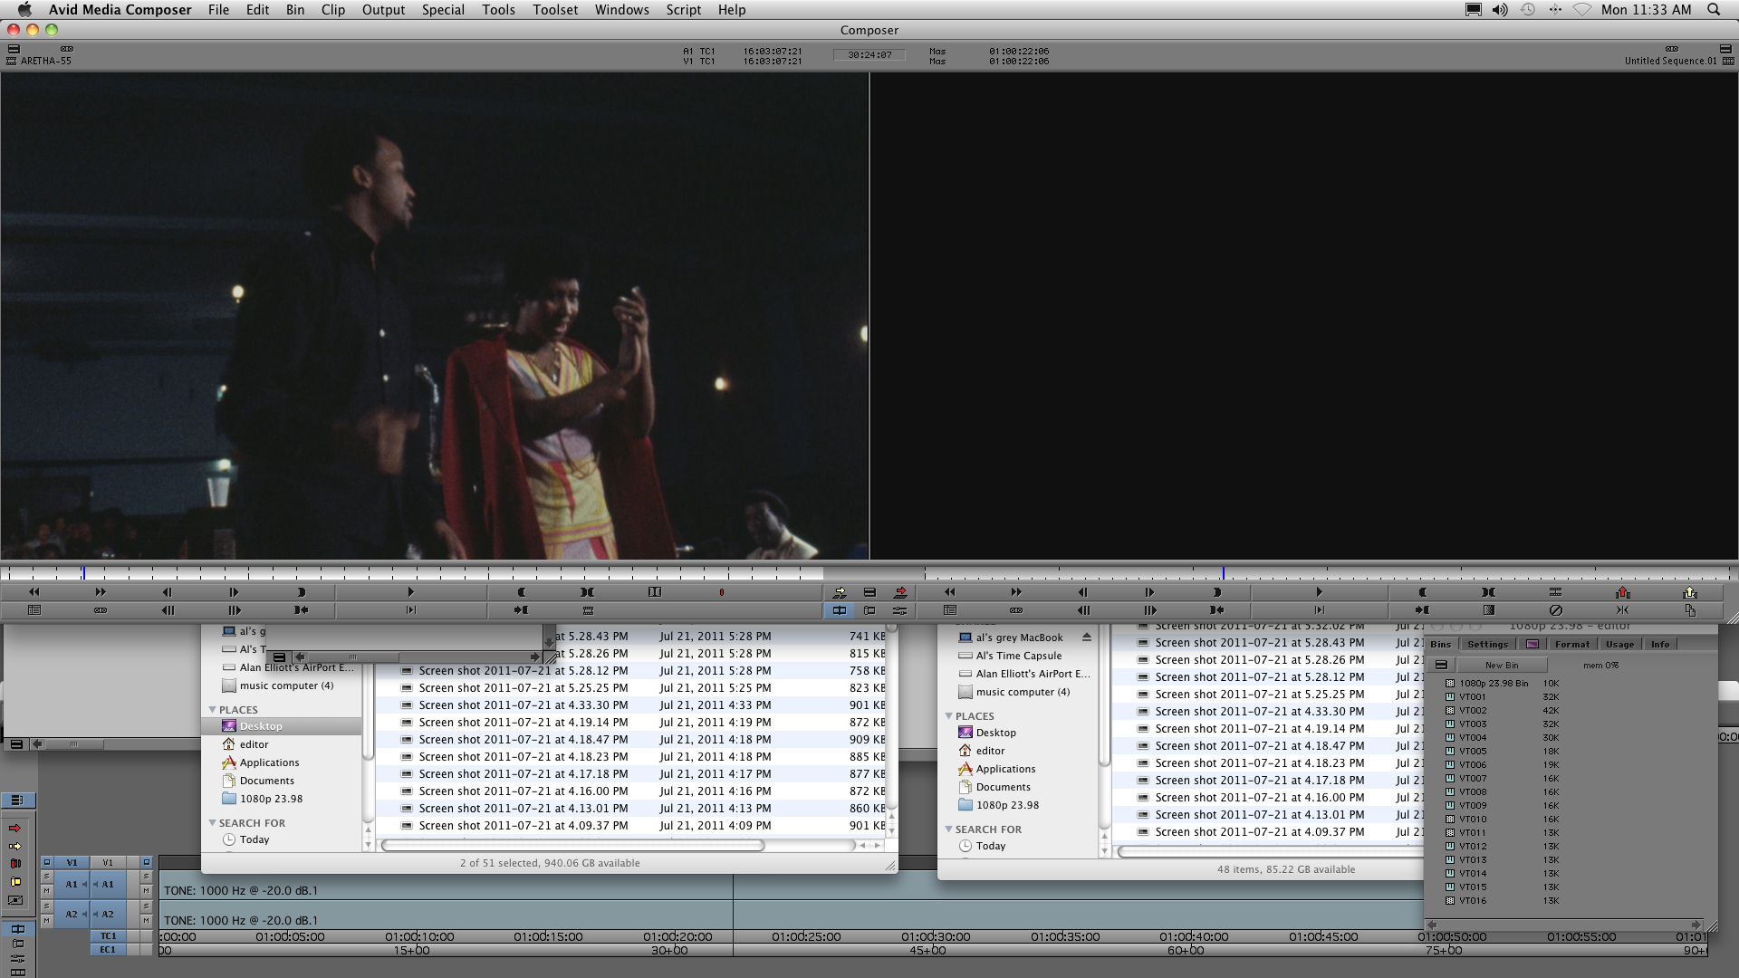The width and height of the screenshot is (1739, 978).
Task: Toggle solo on source-side A1 track
Action: [x=47, y=877]
